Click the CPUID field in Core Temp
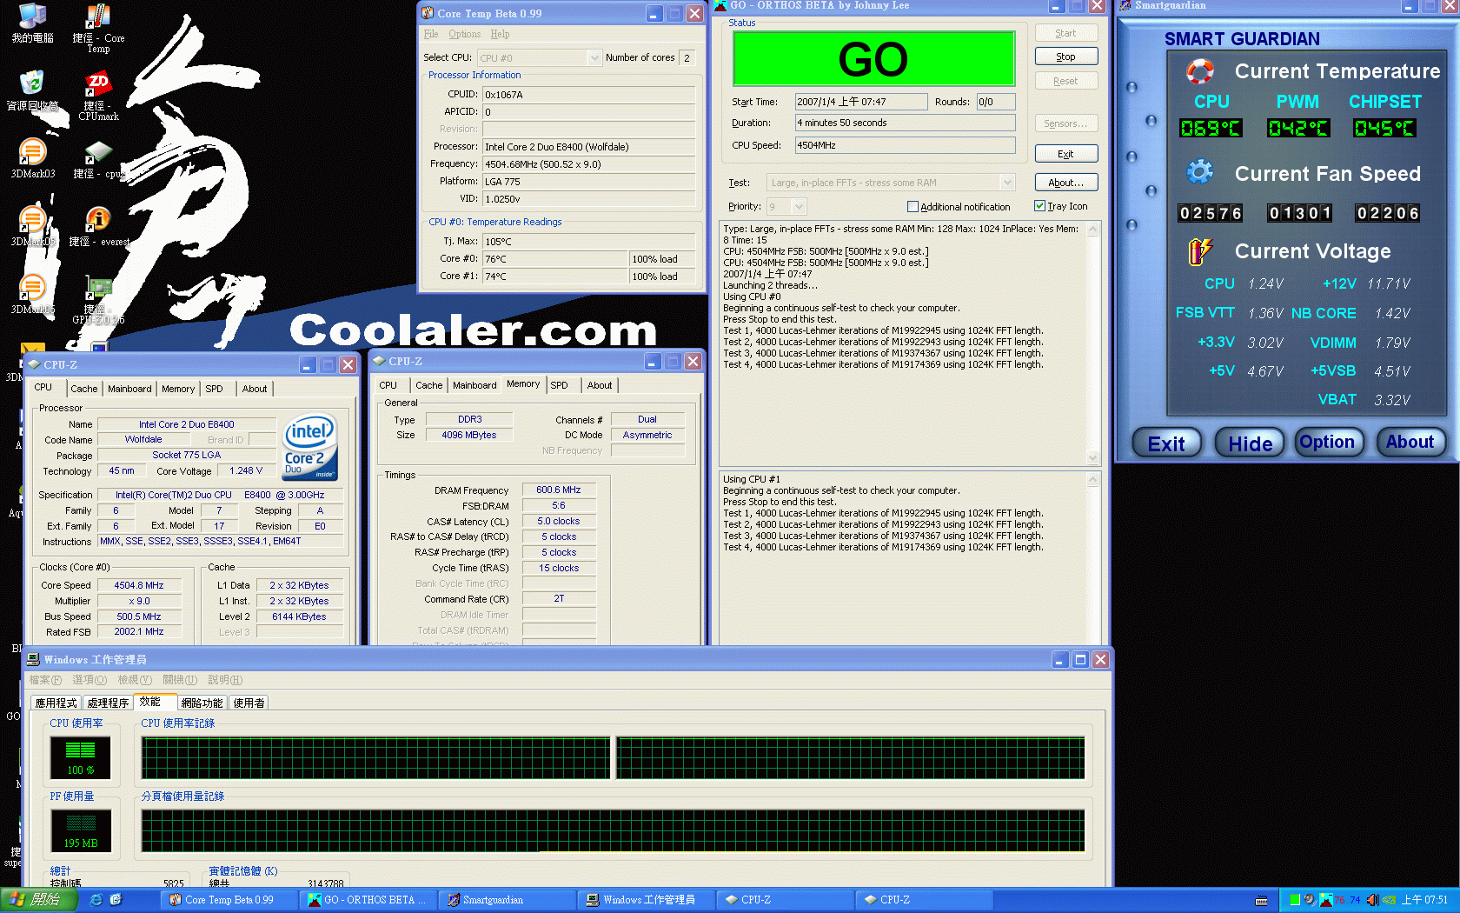 589,95
